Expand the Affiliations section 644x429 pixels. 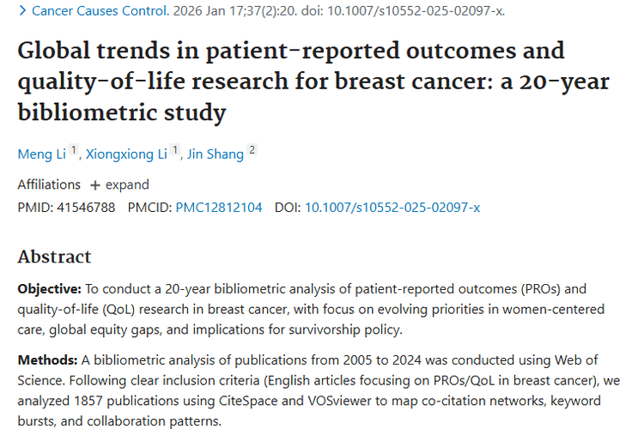[x=119, y=184]
